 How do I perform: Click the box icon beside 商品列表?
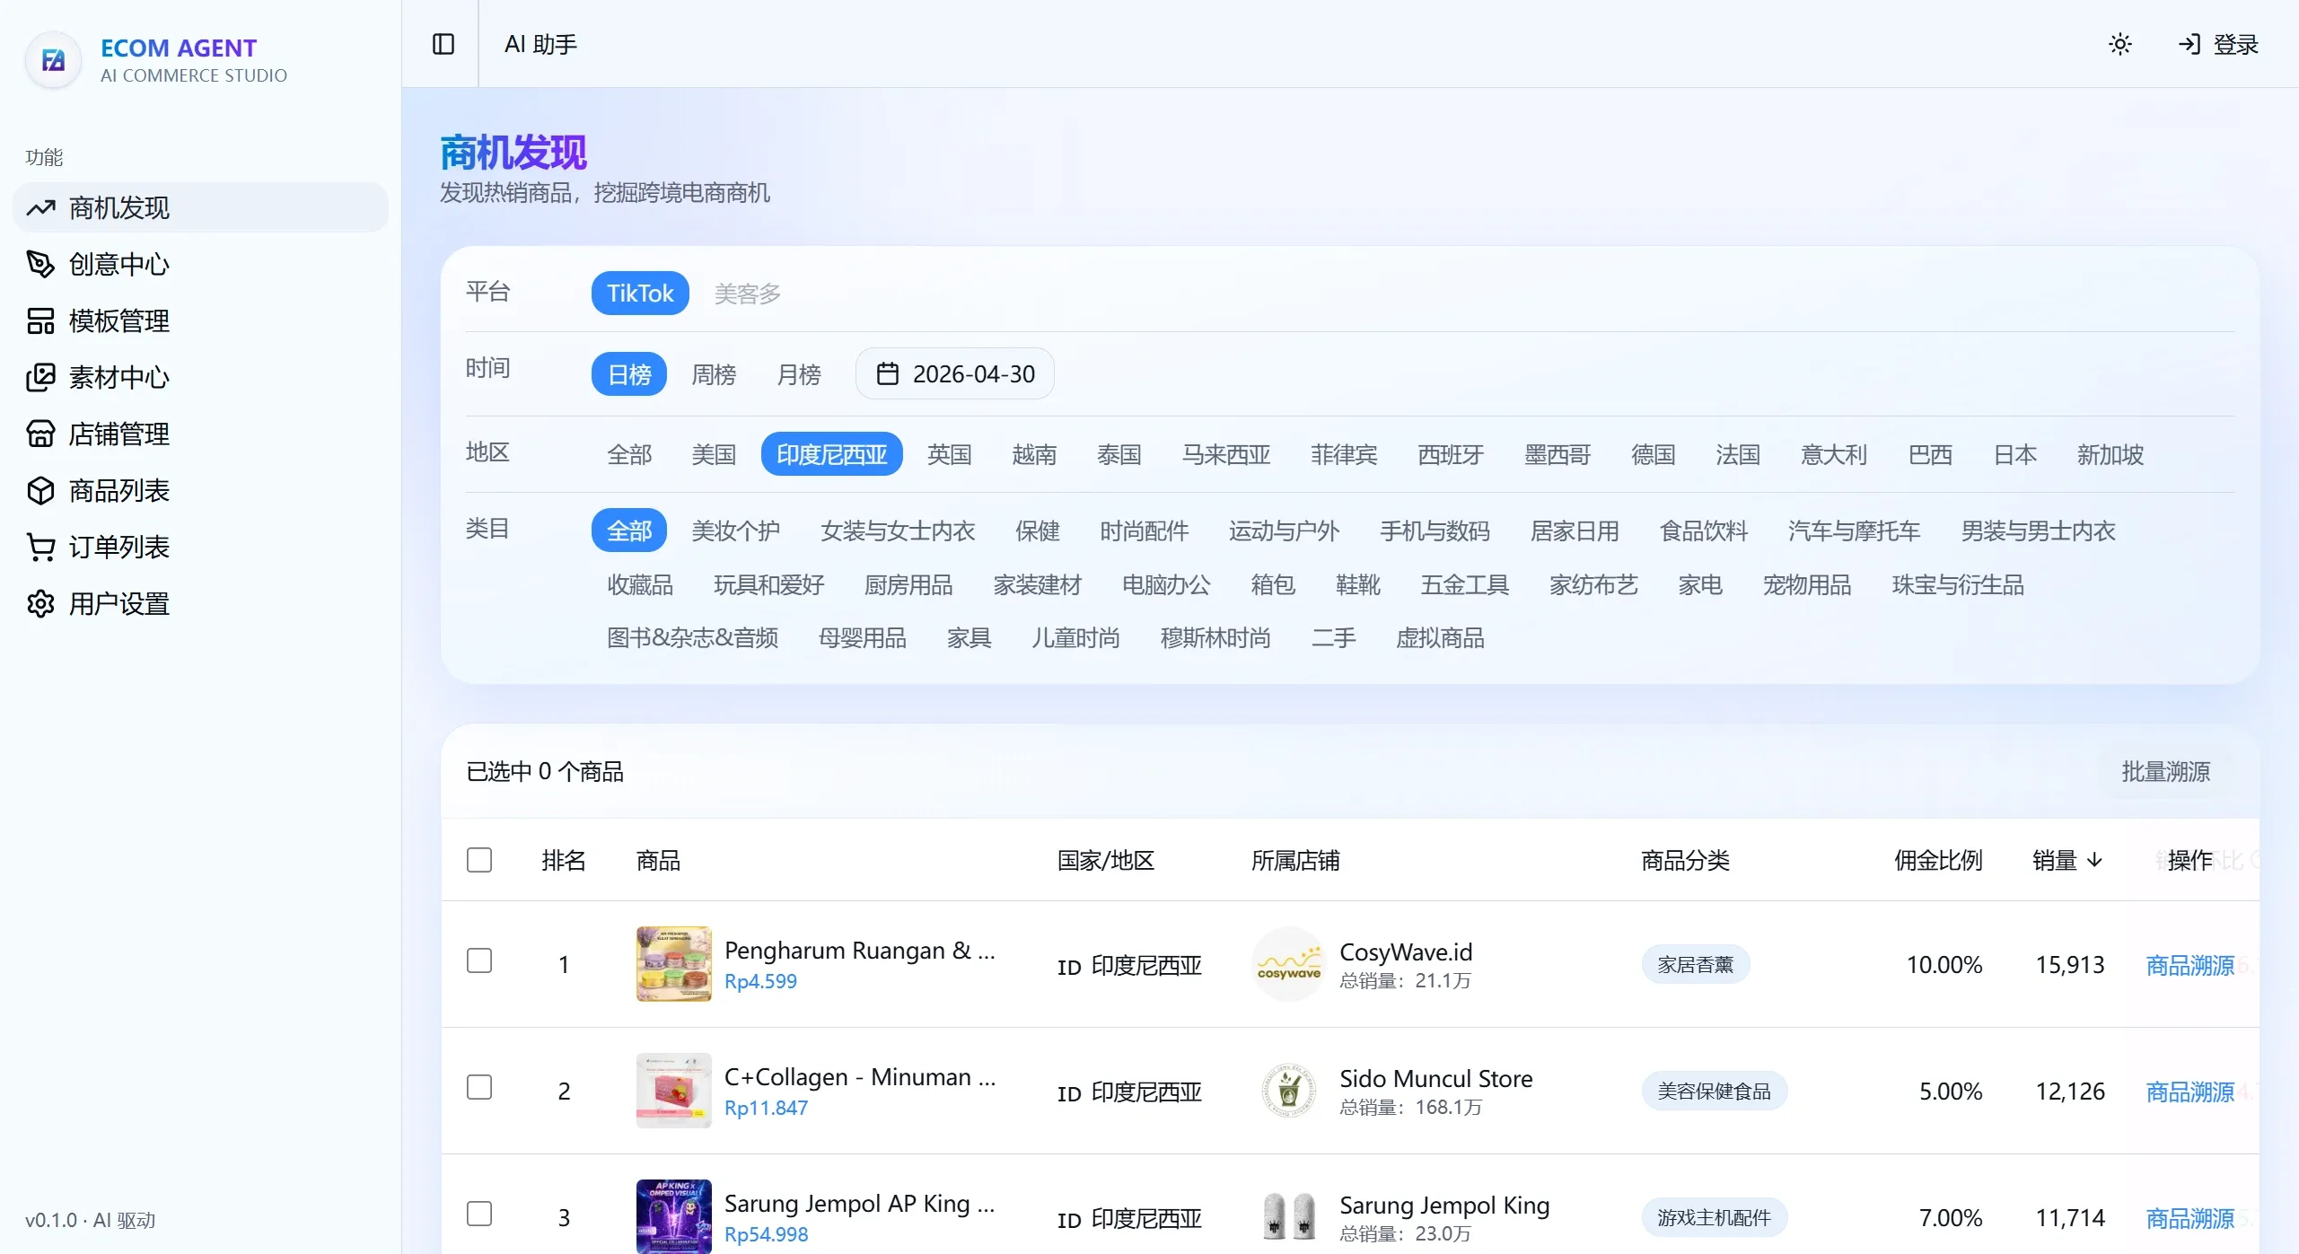click(40, 491)
